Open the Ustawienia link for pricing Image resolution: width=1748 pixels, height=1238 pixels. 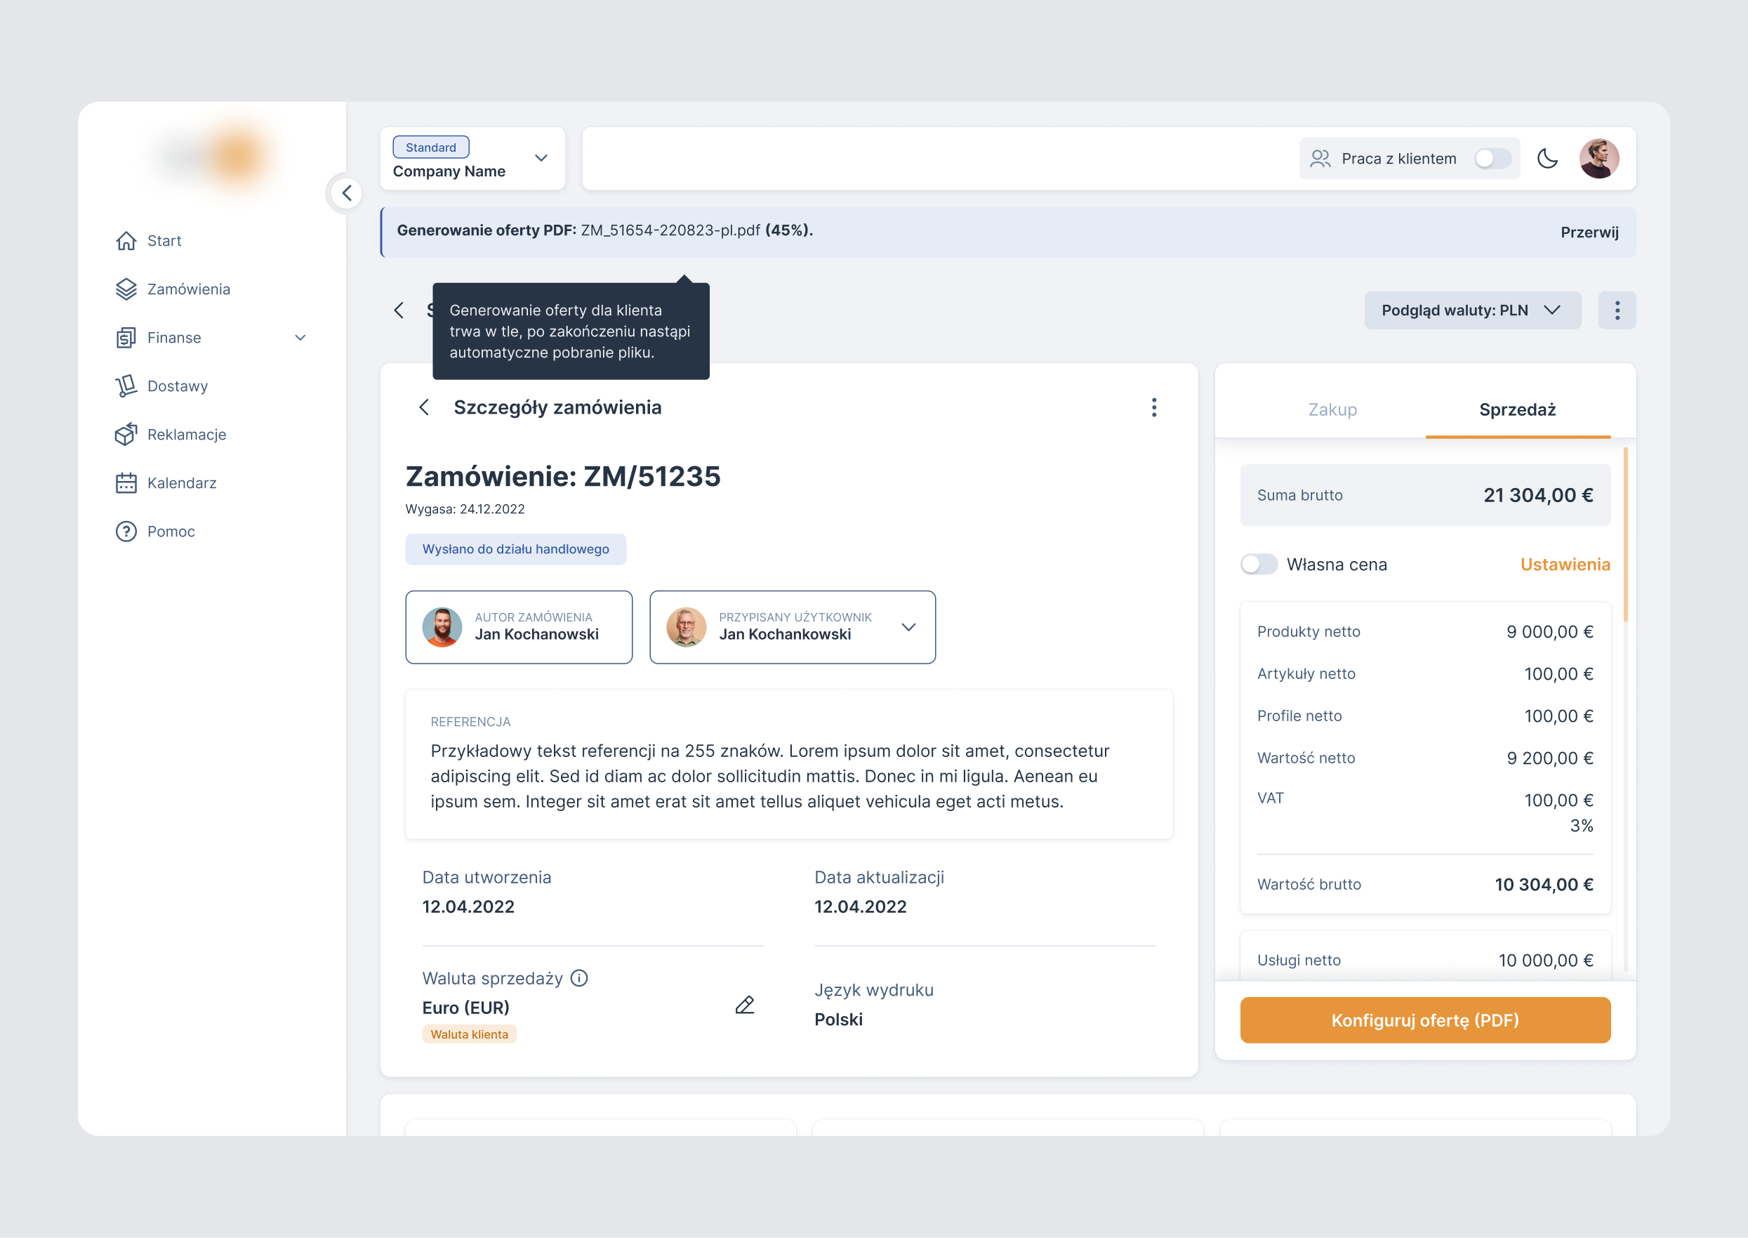(x=1565, y=565)
